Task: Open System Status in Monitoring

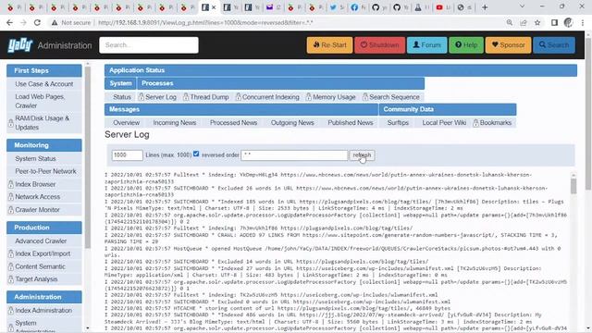Action: pos(35,158)
